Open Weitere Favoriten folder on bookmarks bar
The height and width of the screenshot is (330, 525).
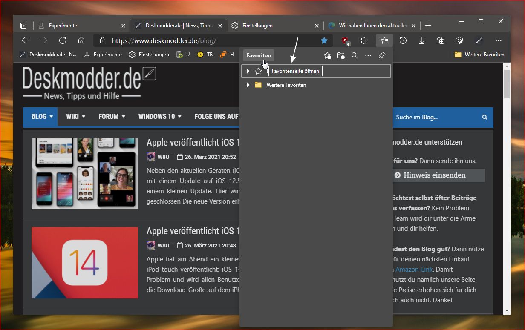click(479, 55)
